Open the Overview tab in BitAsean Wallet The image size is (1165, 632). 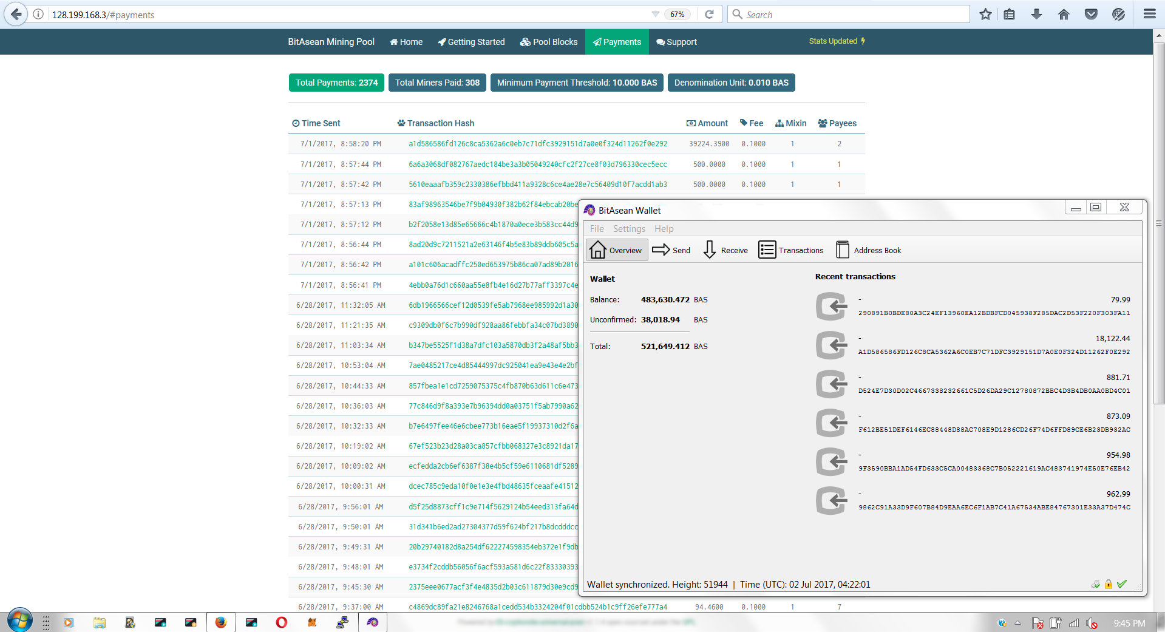click(617, 250)
